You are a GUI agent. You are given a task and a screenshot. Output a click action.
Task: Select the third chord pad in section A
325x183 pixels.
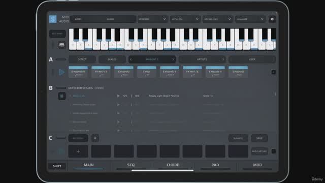pos(124,72)
